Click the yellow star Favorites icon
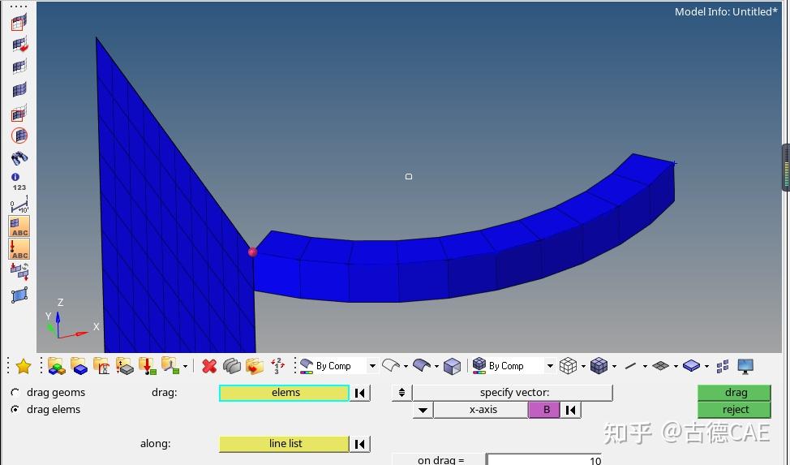Screen dimensions: 790x465 (24, 366)
